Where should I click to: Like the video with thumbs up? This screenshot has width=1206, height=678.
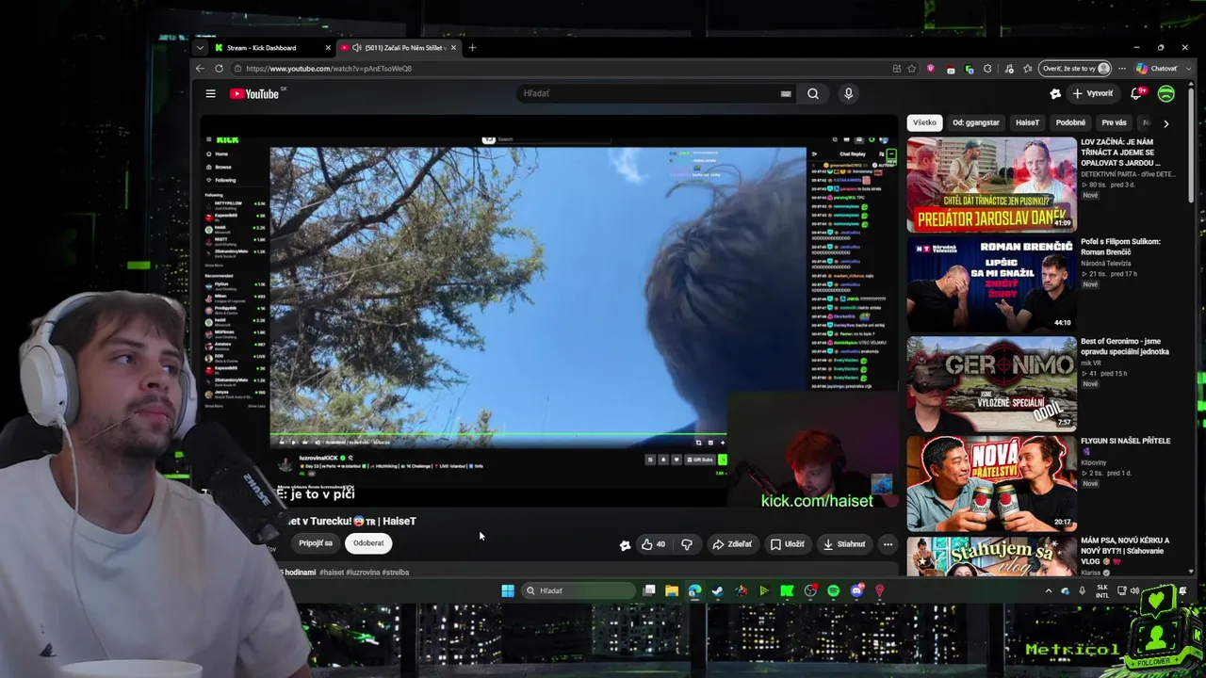point(653,543)
